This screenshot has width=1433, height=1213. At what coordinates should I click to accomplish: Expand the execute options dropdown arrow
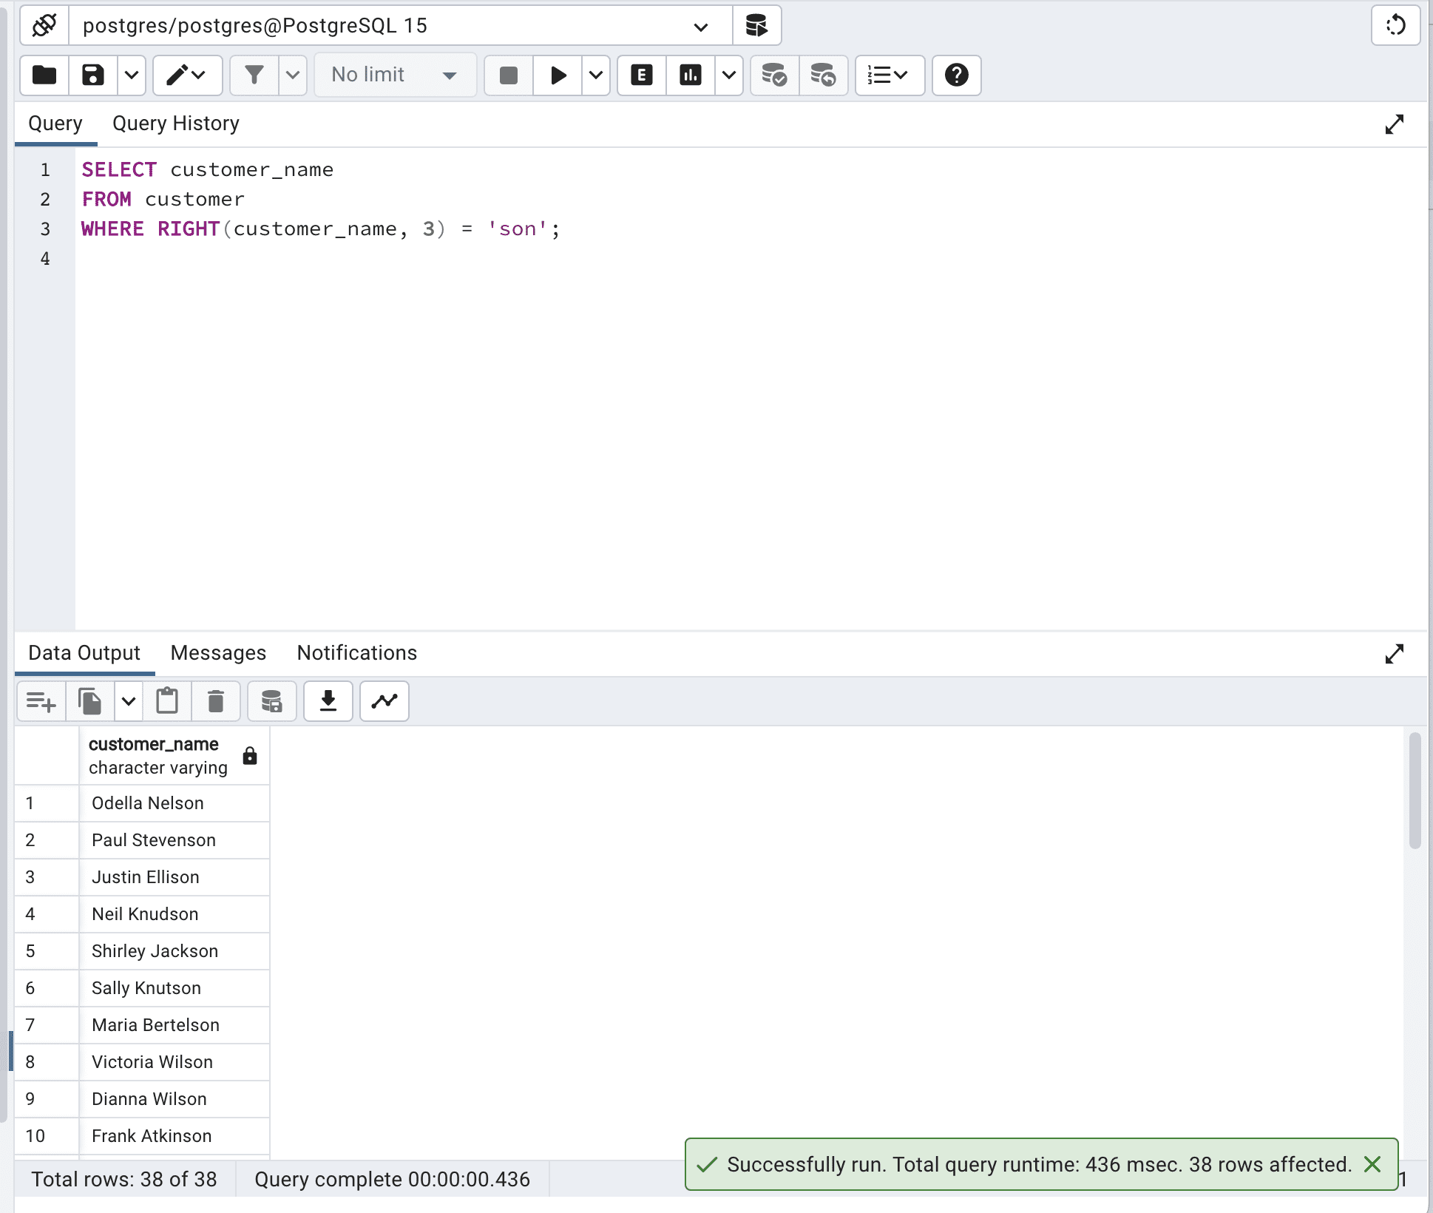(596, 75)
